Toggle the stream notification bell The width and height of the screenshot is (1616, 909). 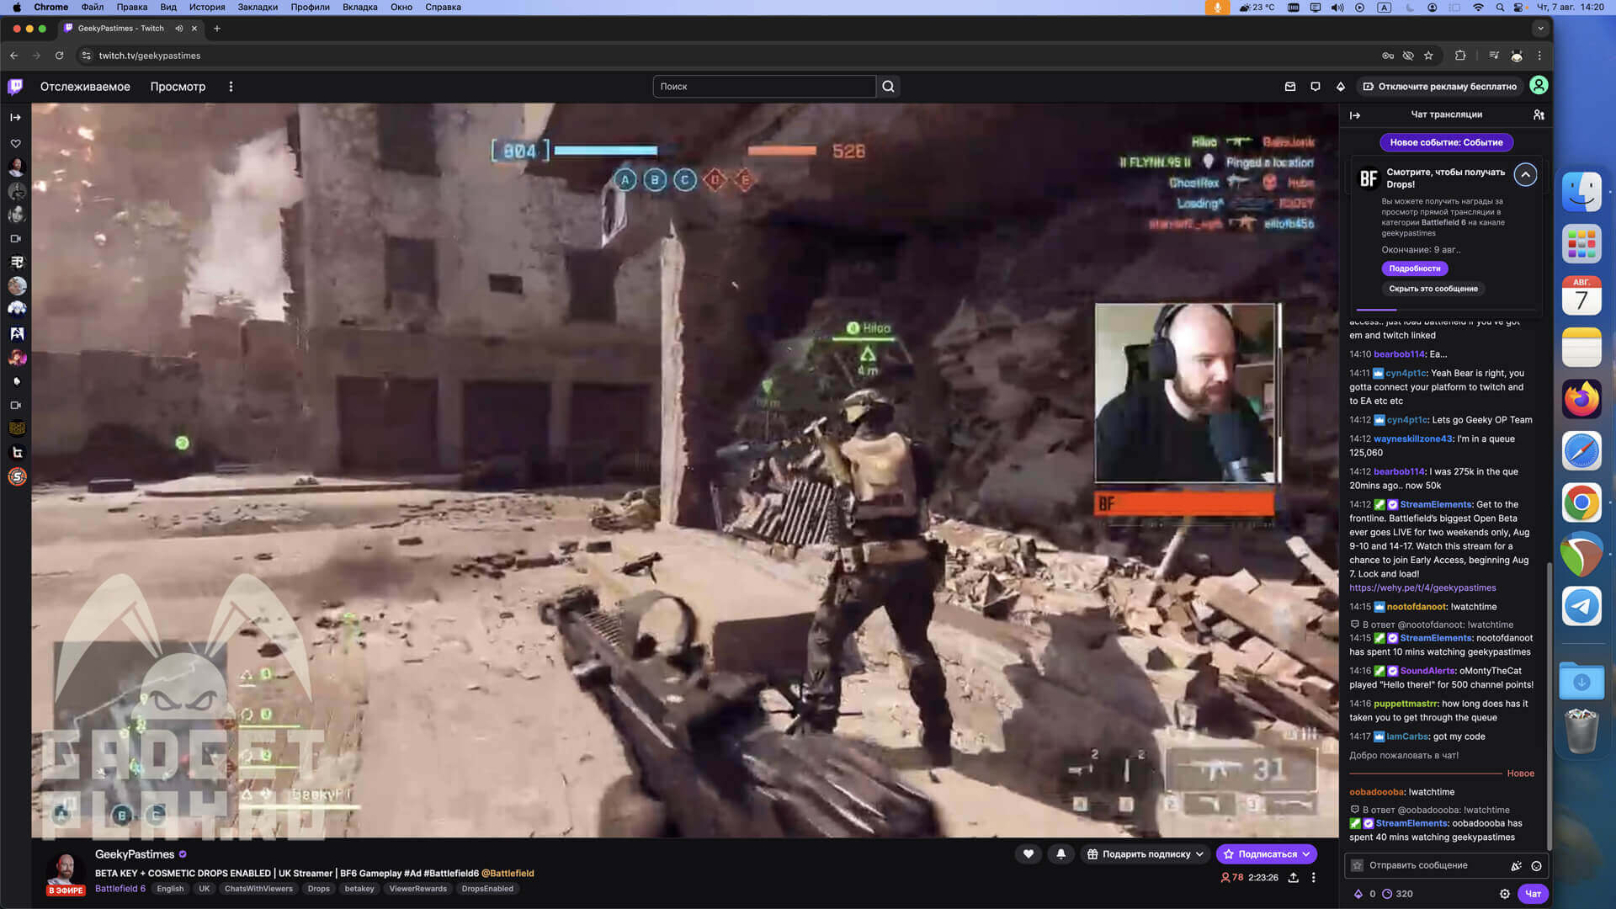point(1060,853)
